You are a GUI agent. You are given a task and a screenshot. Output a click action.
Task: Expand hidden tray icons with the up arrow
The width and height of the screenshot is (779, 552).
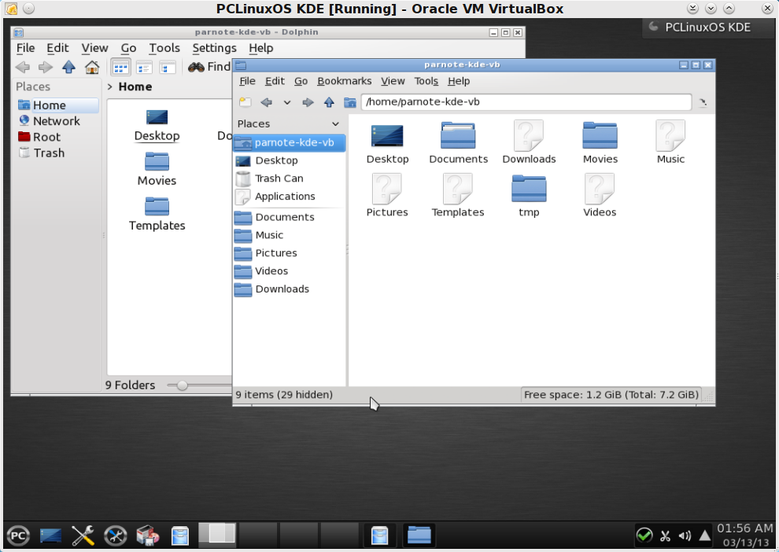[704, 536]
